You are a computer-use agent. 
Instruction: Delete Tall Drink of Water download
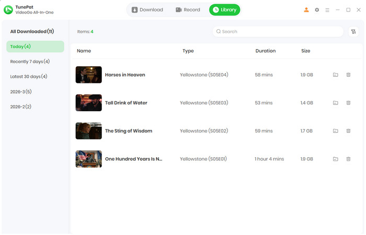(348, 103)
